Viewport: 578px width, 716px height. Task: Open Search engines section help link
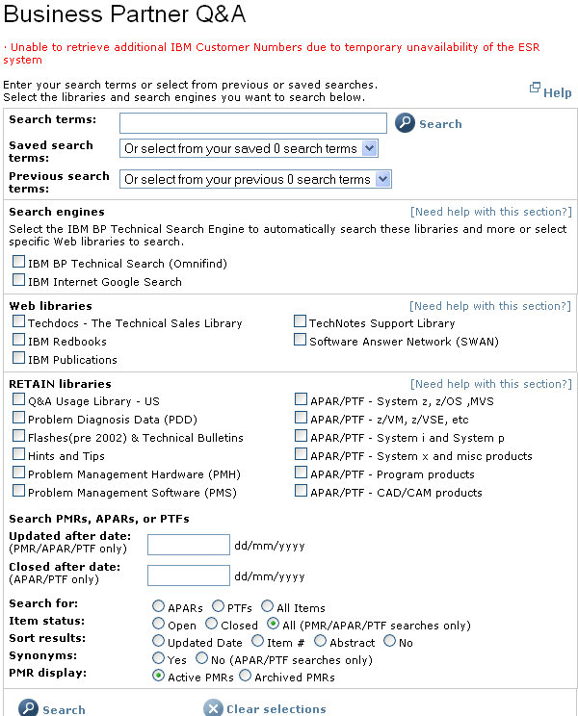click(490, 212)
